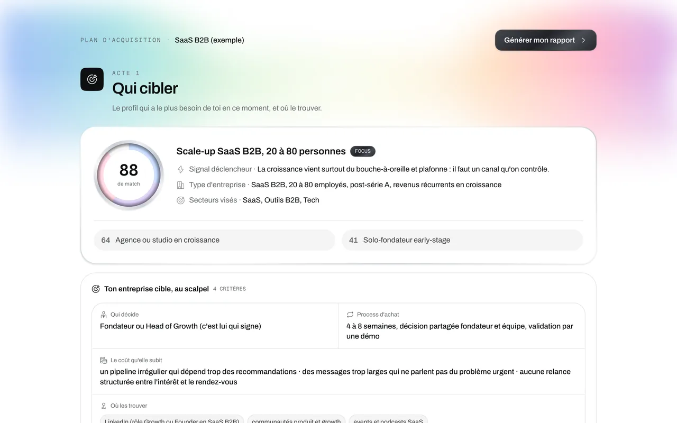
Task: Click the Générer mon rapport button
Action: coord(546,40)
